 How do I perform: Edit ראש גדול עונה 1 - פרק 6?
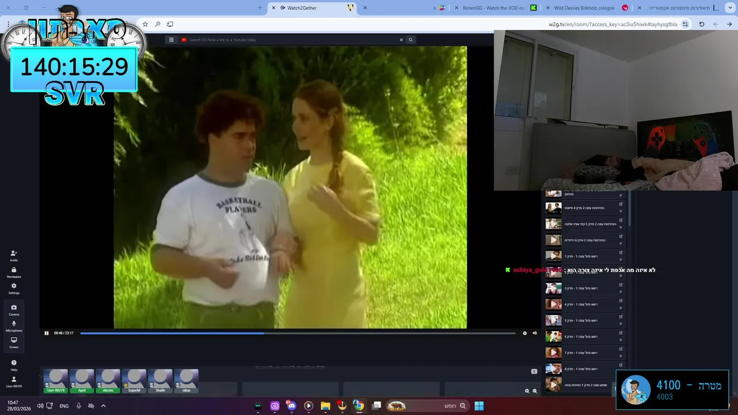[621, 333]
